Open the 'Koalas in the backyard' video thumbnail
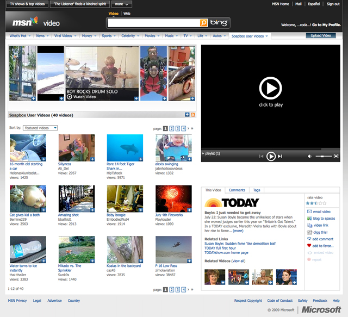348x317 pixels. (x=125, y=250)
